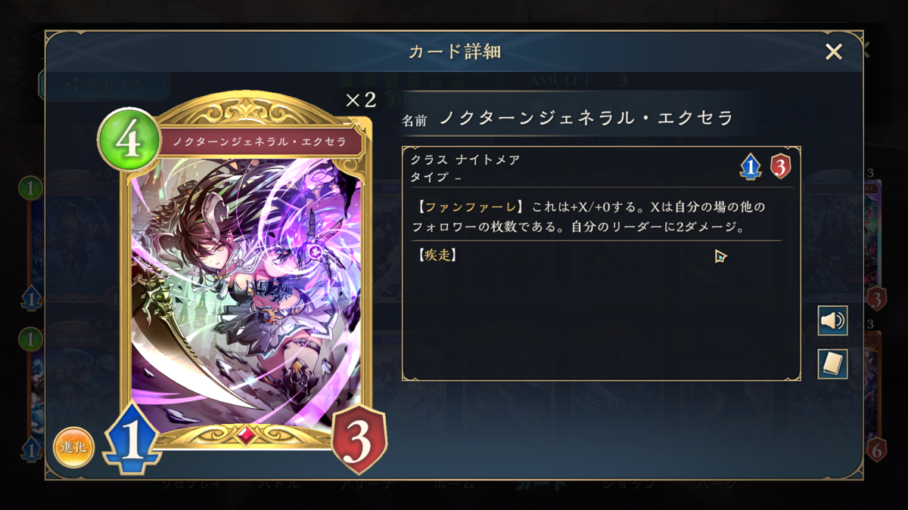The width and height of the screenshot is (908, 510).
Task: Tap the red gem at the bottom of the card frame
Action: [x=246, y=436]
